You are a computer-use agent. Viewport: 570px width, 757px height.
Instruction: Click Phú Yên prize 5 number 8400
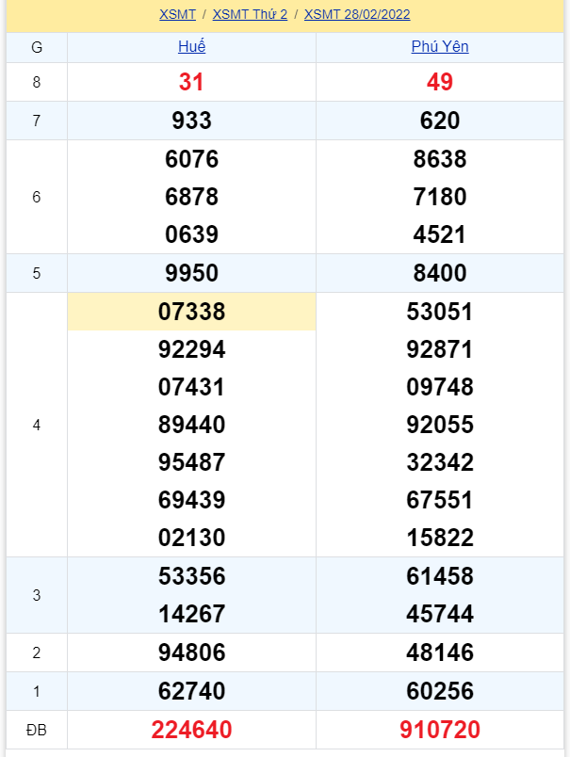(440, 273)
